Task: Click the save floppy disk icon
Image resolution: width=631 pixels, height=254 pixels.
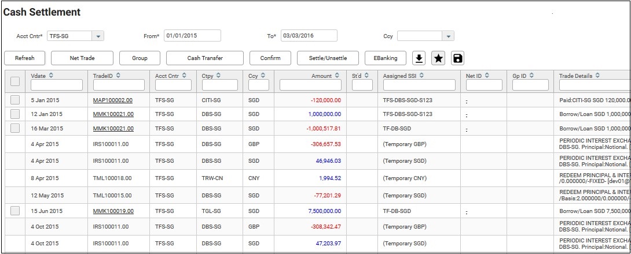Action: pyautogui.click(x=457, y=58)
